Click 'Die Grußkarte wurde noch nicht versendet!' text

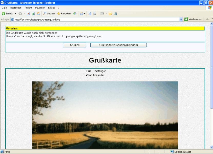(x=32, y=33)
